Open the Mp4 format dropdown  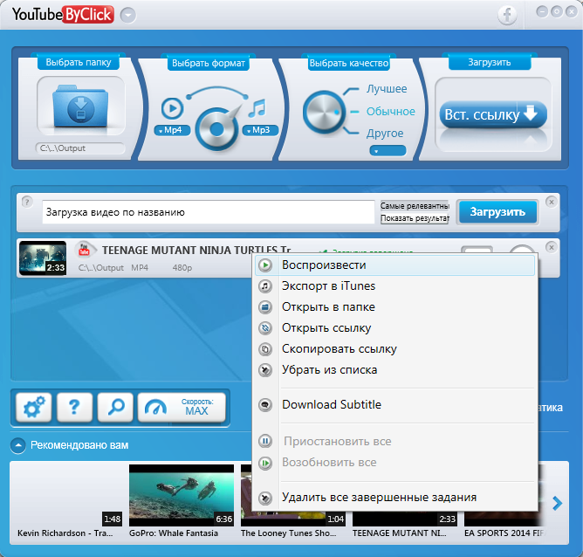click(x=172, y=130)
